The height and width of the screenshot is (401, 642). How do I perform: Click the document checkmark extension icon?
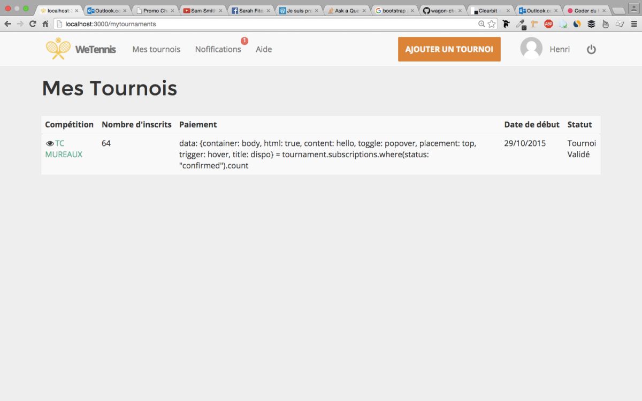563,24
